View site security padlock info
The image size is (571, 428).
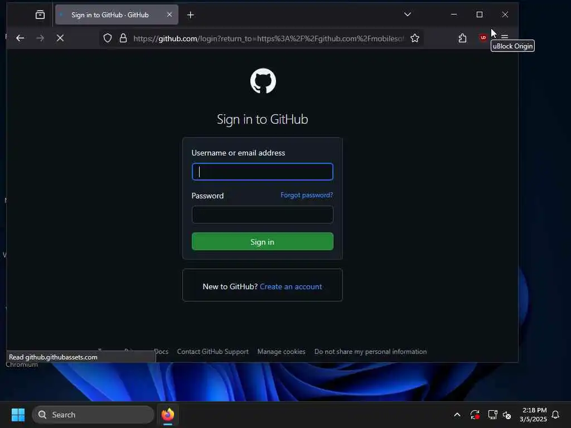pos(123,38)
